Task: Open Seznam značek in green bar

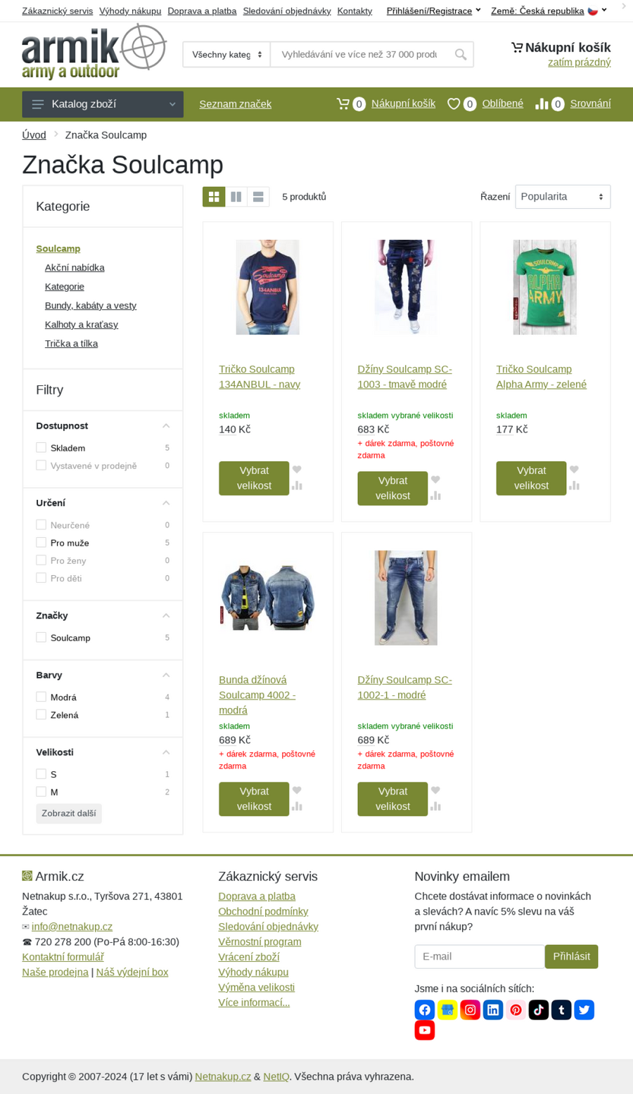Action: coord(235,104)
